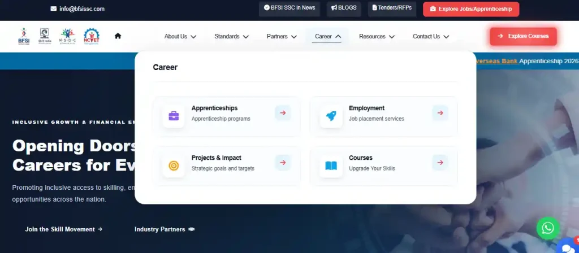Click the arrow beside Employment
Image resolution: width=579 pixels, height=253 pixels.
click(440, 113)
